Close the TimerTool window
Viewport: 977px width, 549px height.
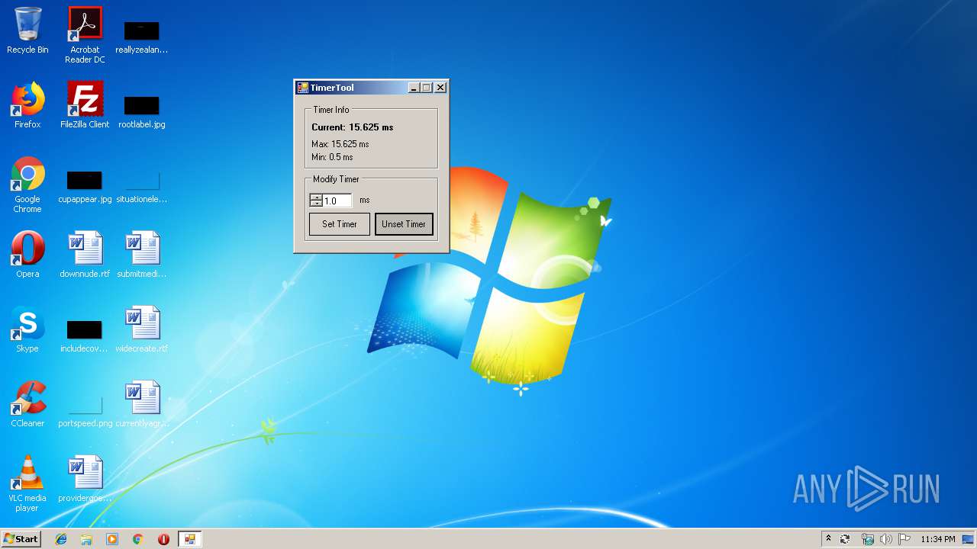click(x=440, y=88)
